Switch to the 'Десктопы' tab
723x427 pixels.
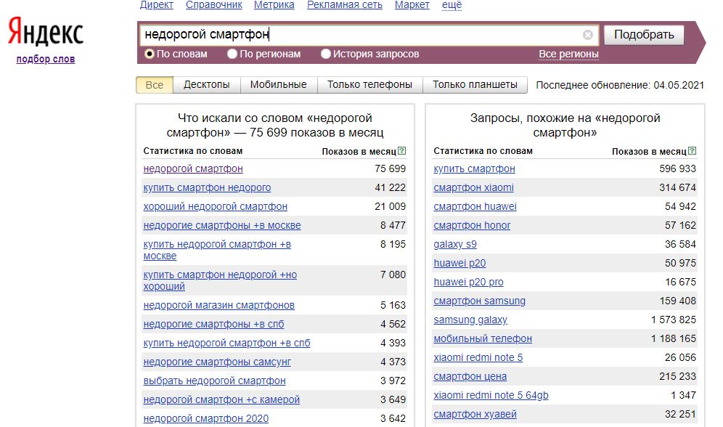click(206, 85)
